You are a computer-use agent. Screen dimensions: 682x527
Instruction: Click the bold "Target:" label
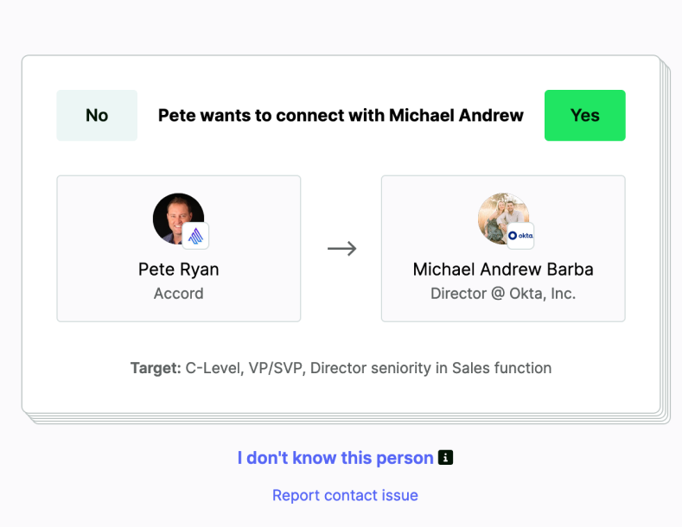tap(156, 368)
